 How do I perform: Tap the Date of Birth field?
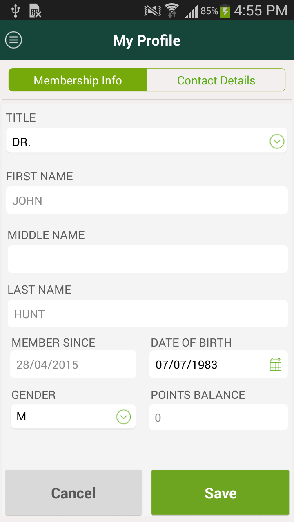(208, 364)
